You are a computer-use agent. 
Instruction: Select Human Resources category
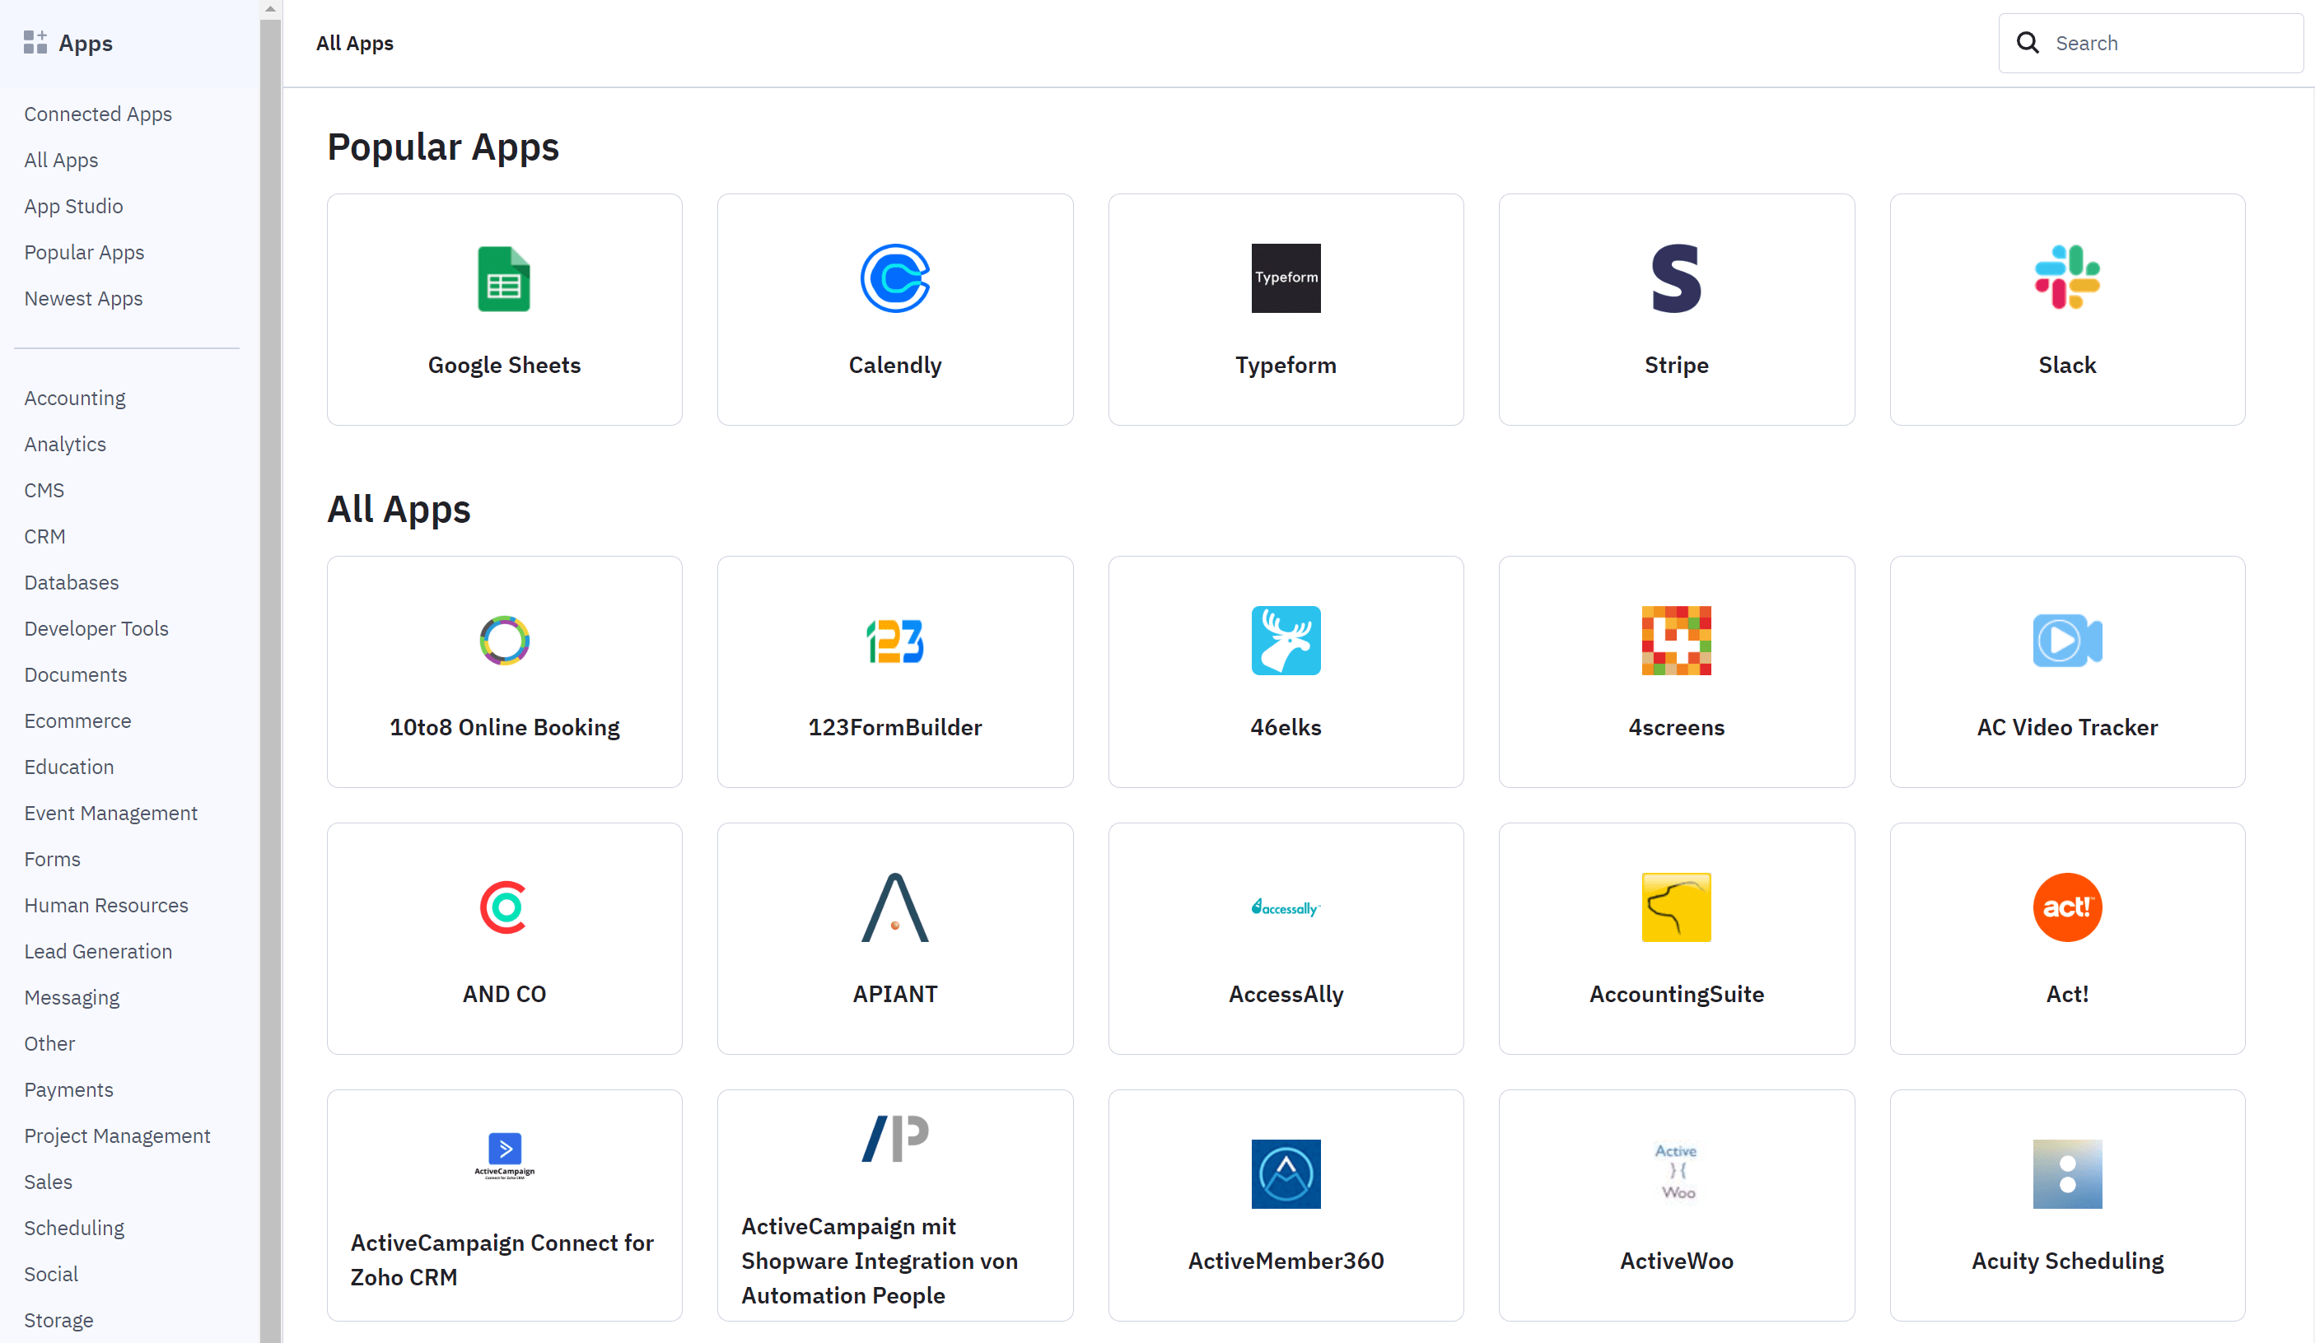106,905
